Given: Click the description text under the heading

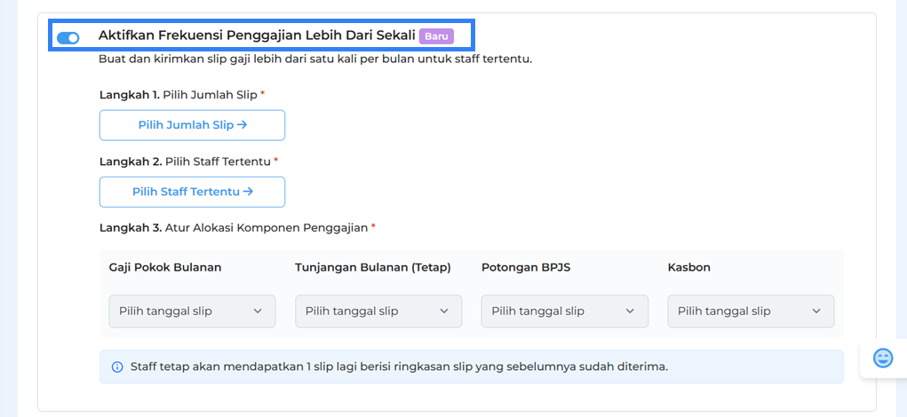Looking at the screenshot, I should coord(314,59).
